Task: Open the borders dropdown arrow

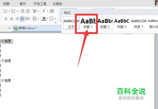Action: coord(55,19)
